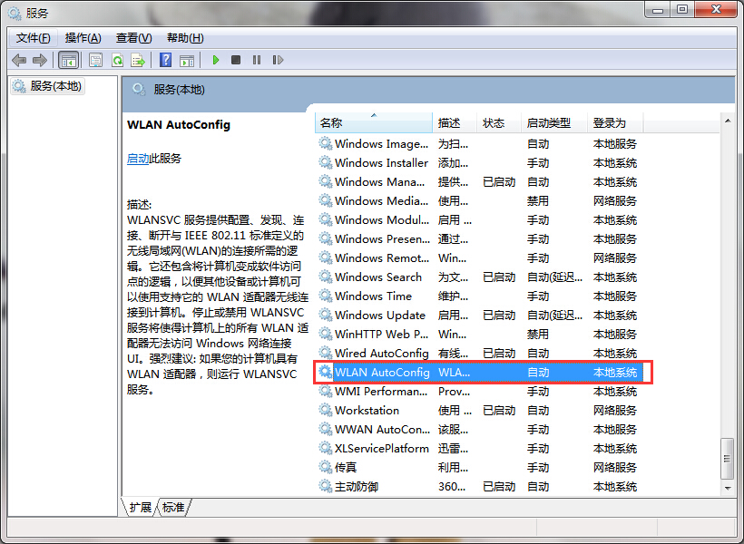Open the 操作(A) menu

[x=83, y=37]
